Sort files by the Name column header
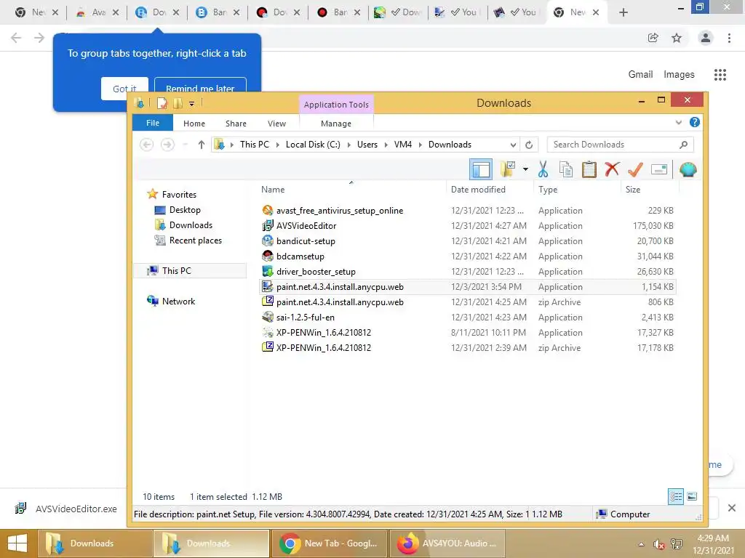This screenshot has height=558, width=745. click(273, 190)
